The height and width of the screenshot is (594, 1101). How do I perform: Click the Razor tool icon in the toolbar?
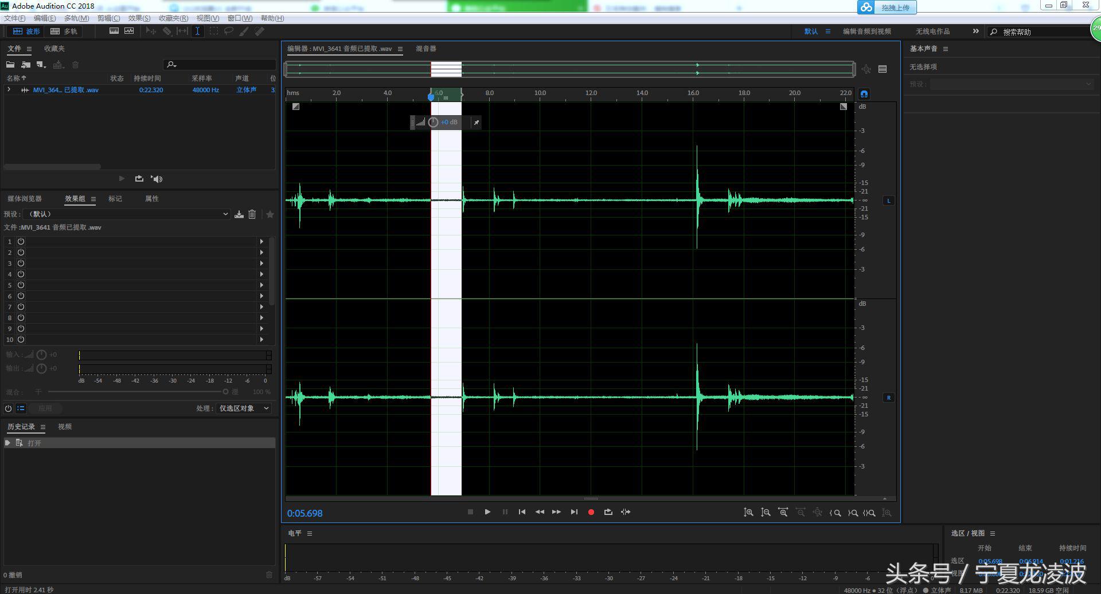click(167, 32)
